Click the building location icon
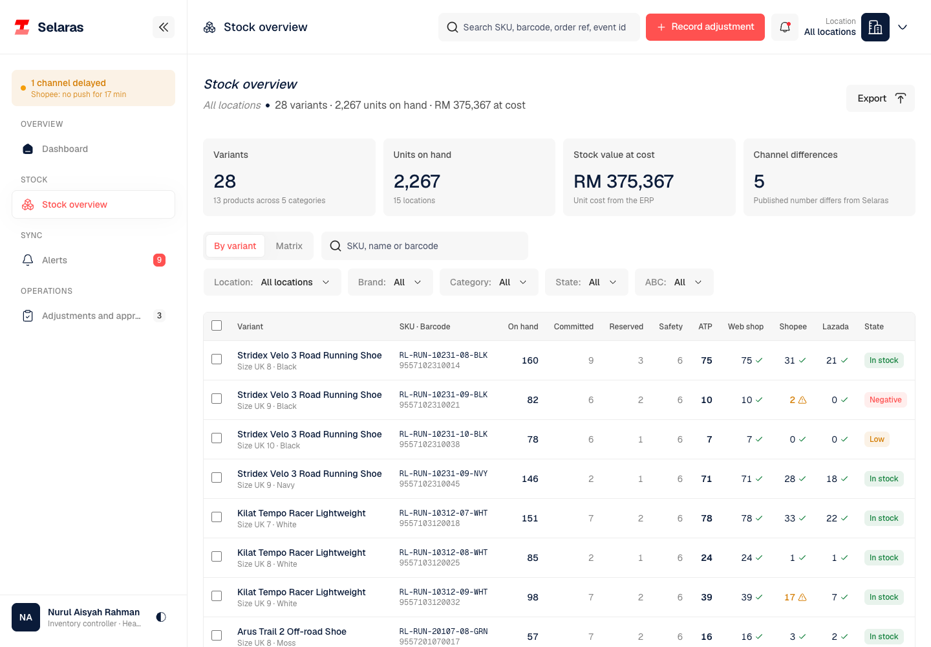This screenshot has width=931, height=647. point(875,27)
